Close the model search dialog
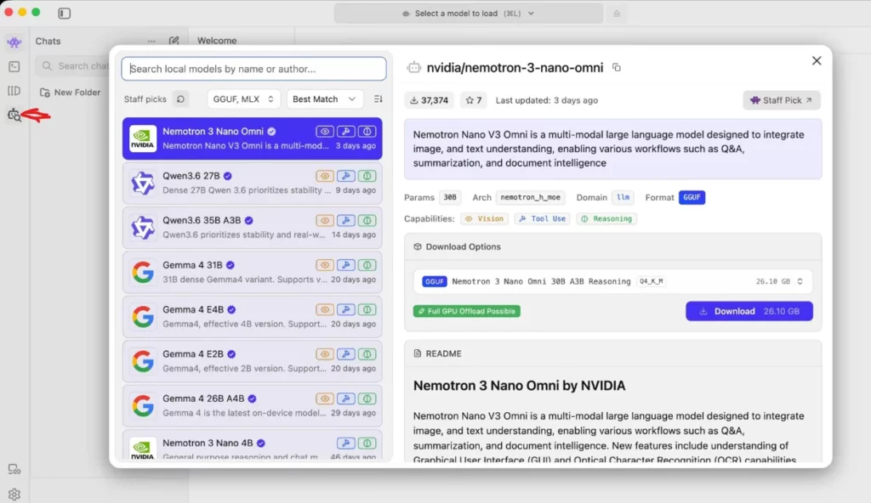Image resolution: width=871 pixels, height=503 pixels. tap(816, 60)
